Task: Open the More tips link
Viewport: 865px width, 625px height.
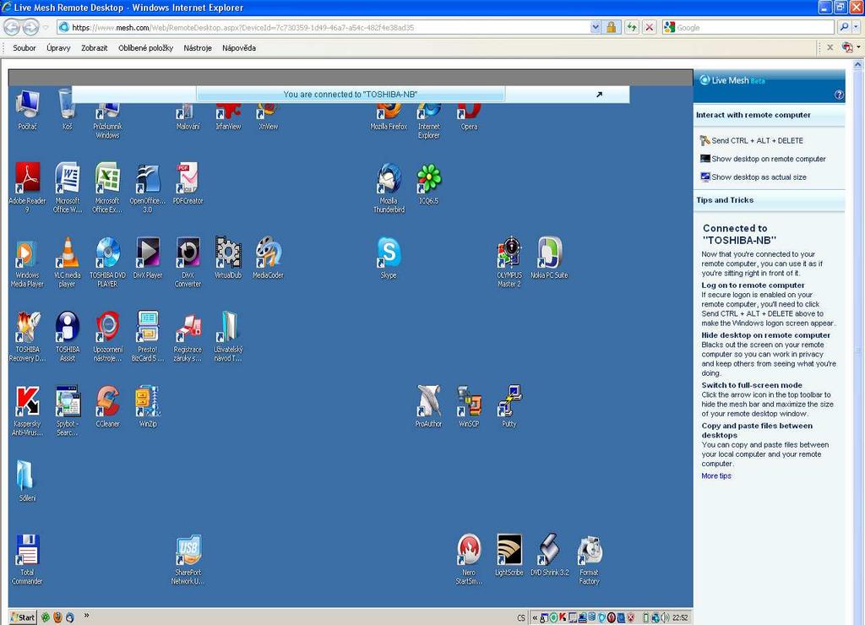Action: click(x=716, y=476)
